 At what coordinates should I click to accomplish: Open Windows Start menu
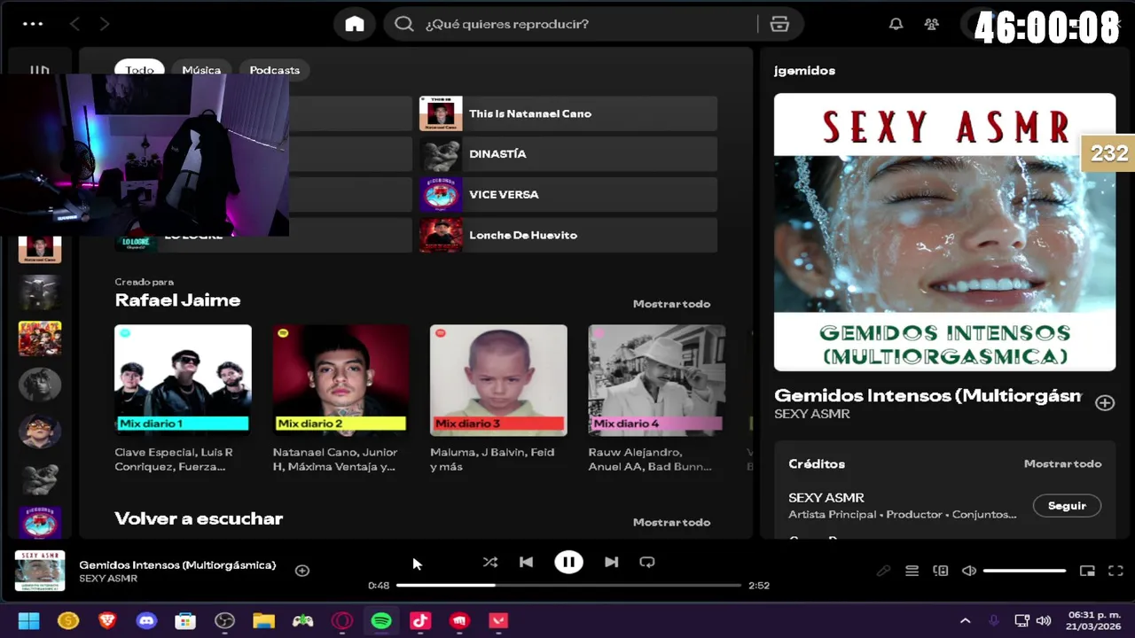click(28, 621)
